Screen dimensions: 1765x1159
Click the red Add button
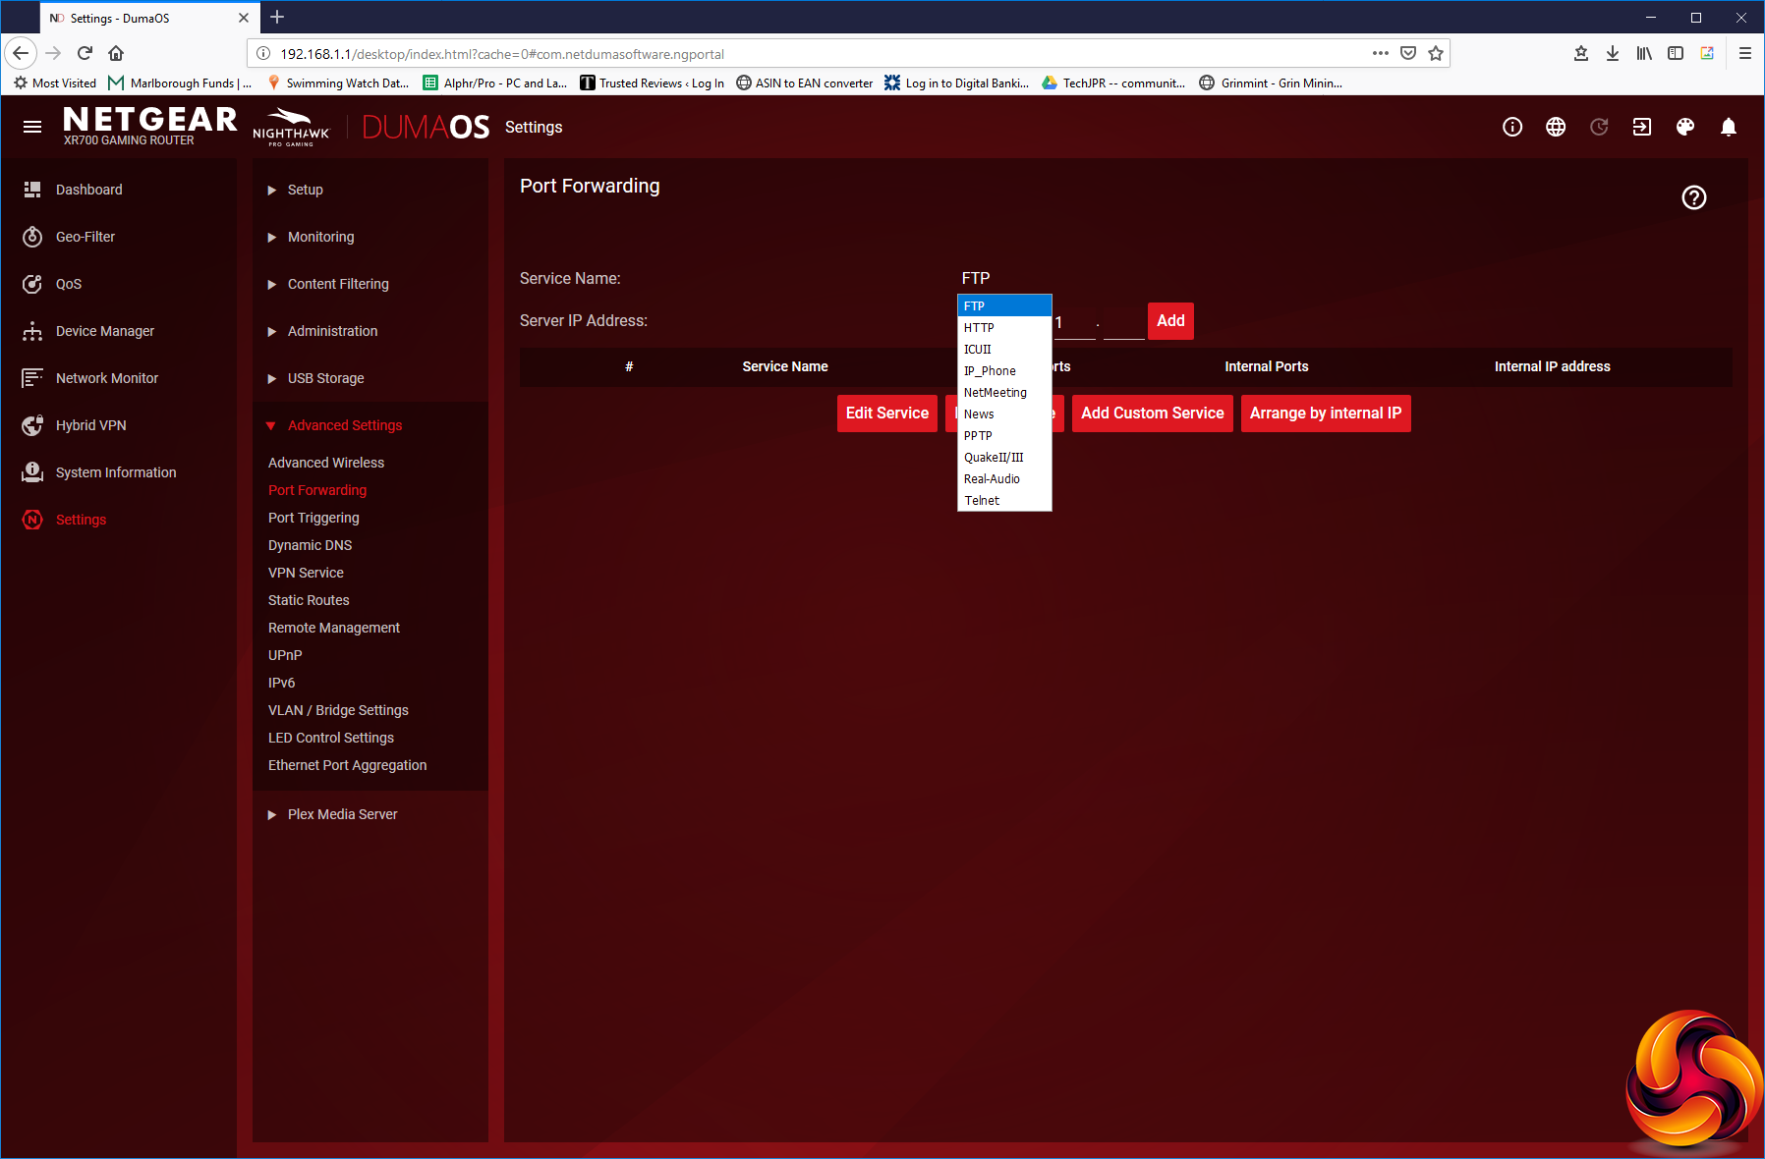coord(1170,321)
